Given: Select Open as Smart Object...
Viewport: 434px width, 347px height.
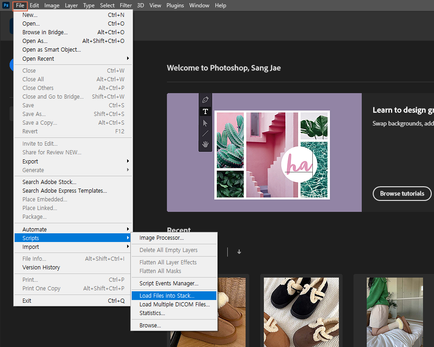Looking at the screenshot, I should click(73, 50).
